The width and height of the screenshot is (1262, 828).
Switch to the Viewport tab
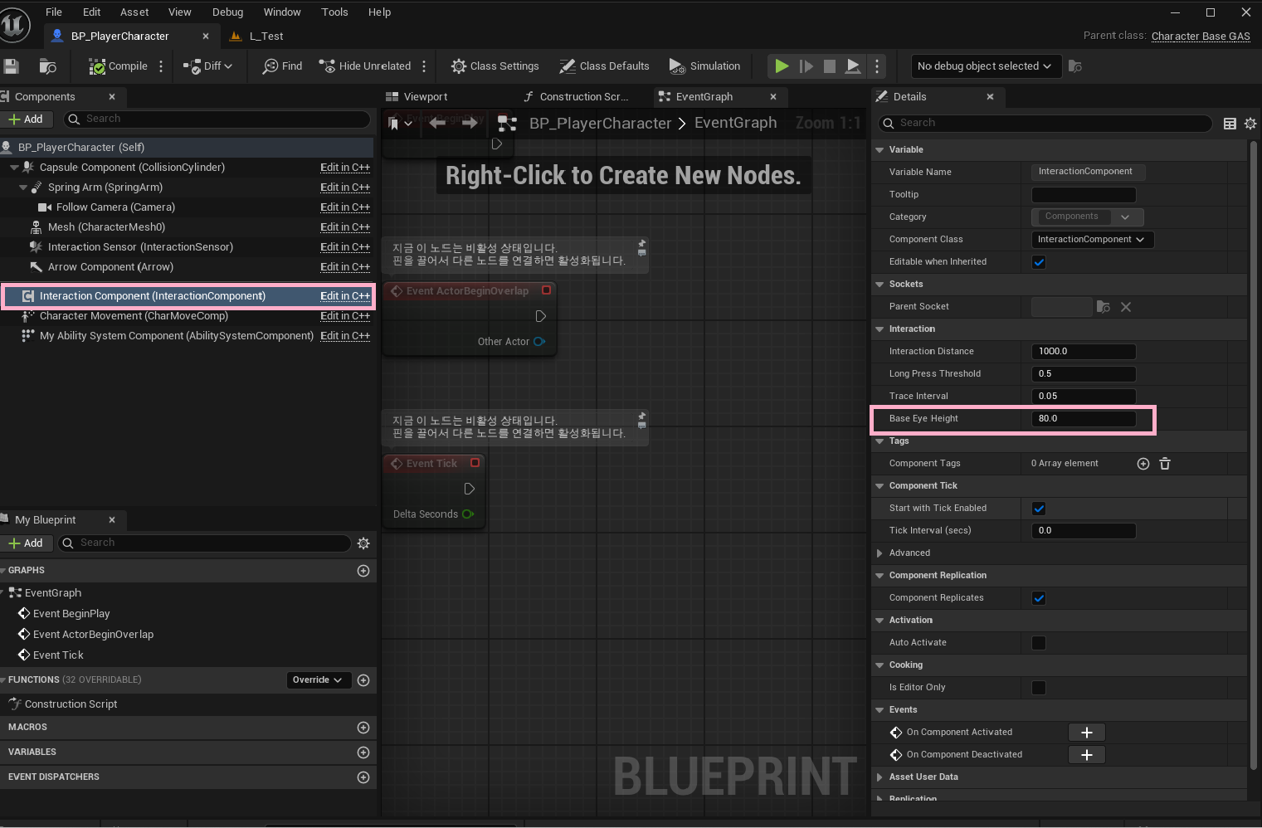417,97
